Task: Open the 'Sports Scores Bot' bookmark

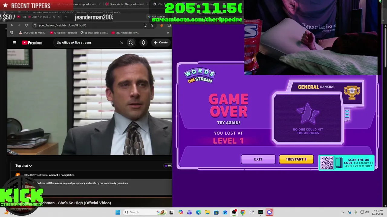Action: pos(94,33)
